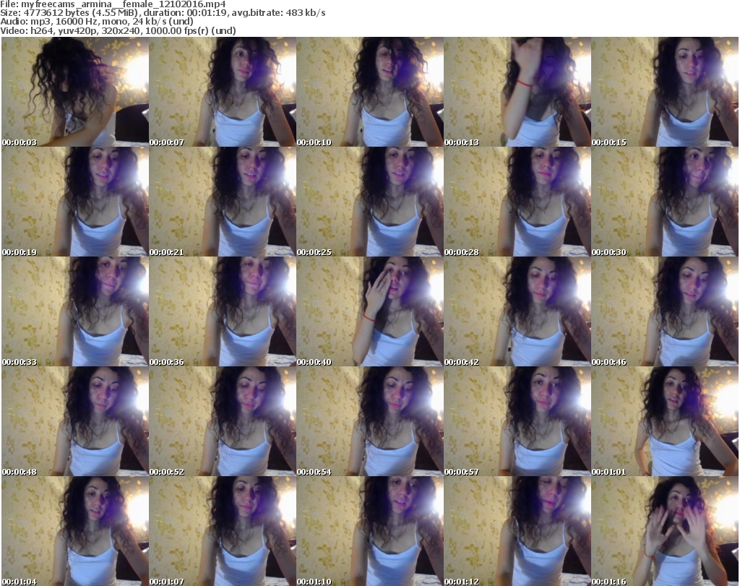The width and height of the screenshot is (740, 586).
Task: Open the frame stamped 00:00:46
Action: [x=665, y=311]
